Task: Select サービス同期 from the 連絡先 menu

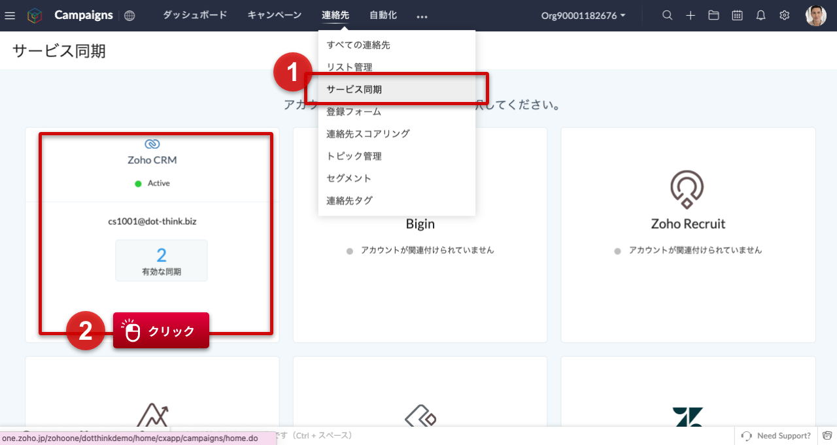Action: [353, 89]
